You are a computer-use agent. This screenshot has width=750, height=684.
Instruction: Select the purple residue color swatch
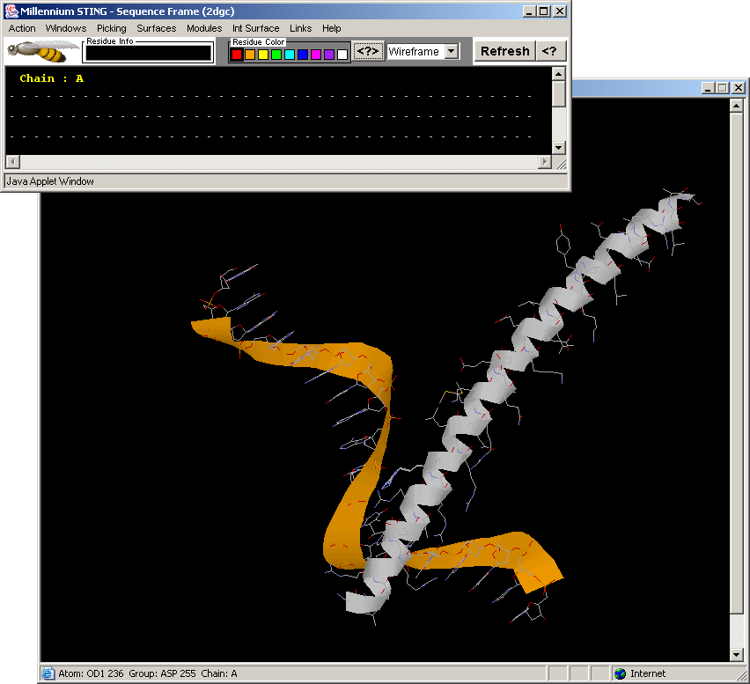(x=329, y=55)
